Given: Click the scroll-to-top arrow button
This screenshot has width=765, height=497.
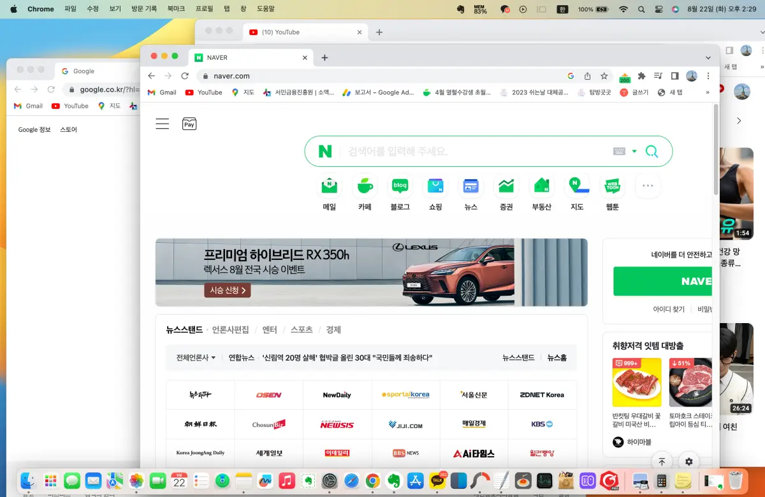Looking at the screenshot, I should click(x=662, y=462).
